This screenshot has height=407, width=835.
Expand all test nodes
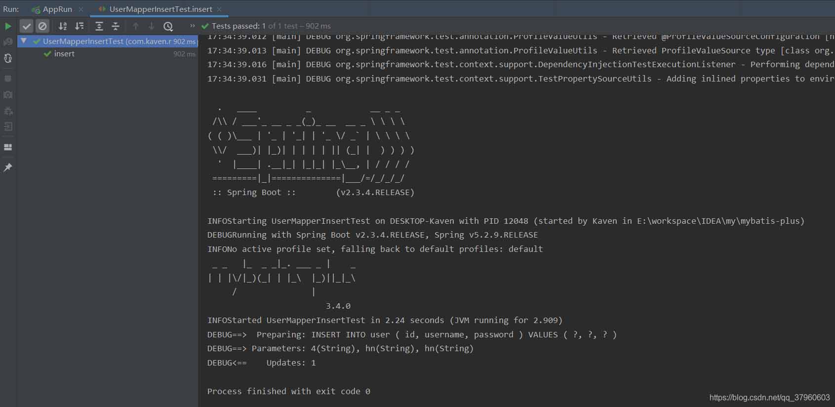click(x=99, y=26)
